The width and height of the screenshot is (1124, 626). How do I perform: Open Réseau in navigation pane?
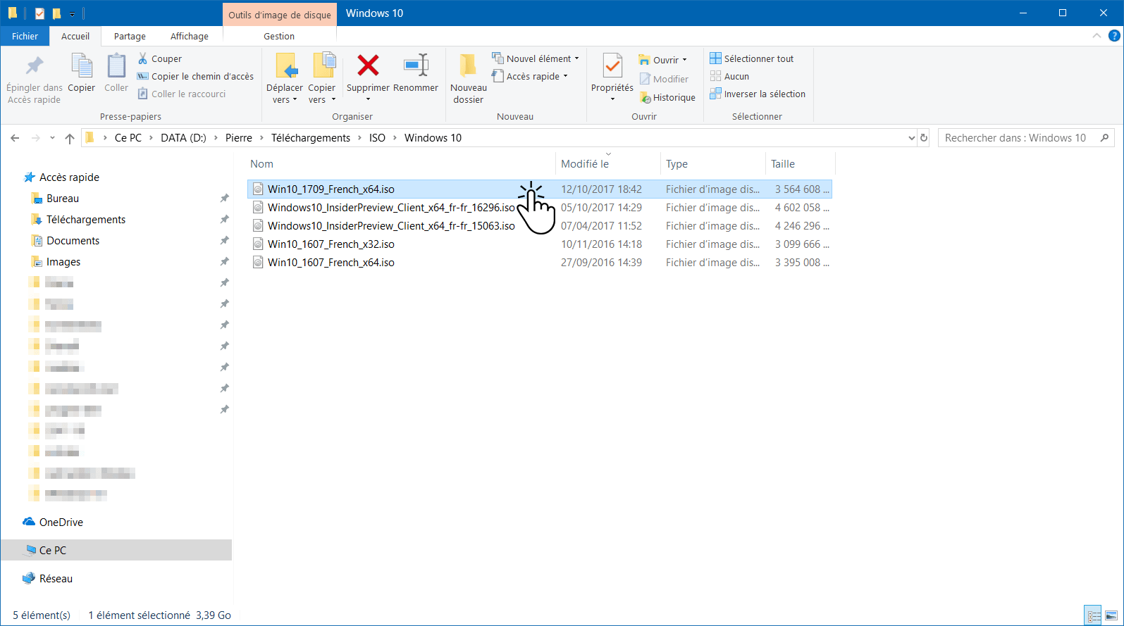pyautogui.click(x=56, y=579)
